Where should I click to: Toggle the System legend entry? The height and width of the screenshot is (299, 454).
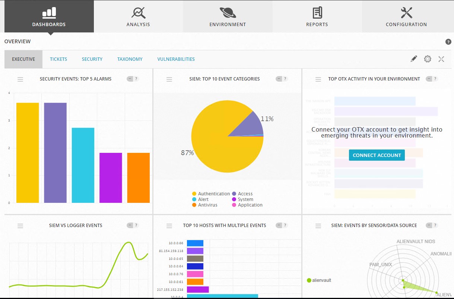coord(242,199)
